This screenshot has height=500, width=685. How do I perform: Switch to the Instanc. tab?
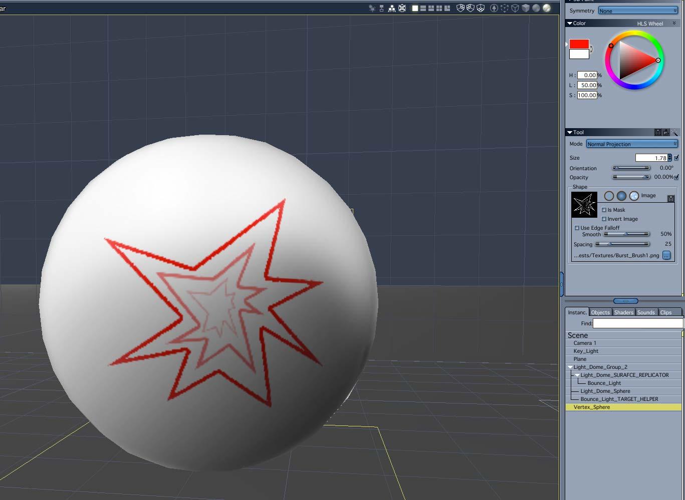[577, 312]
